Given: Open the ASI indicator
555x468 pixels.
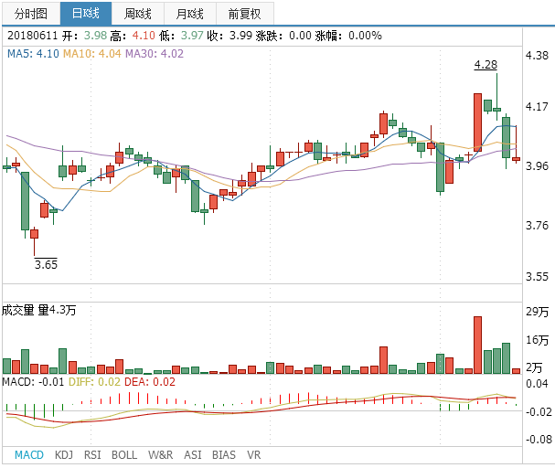Looking at the screenshot, I should point(193,455).
